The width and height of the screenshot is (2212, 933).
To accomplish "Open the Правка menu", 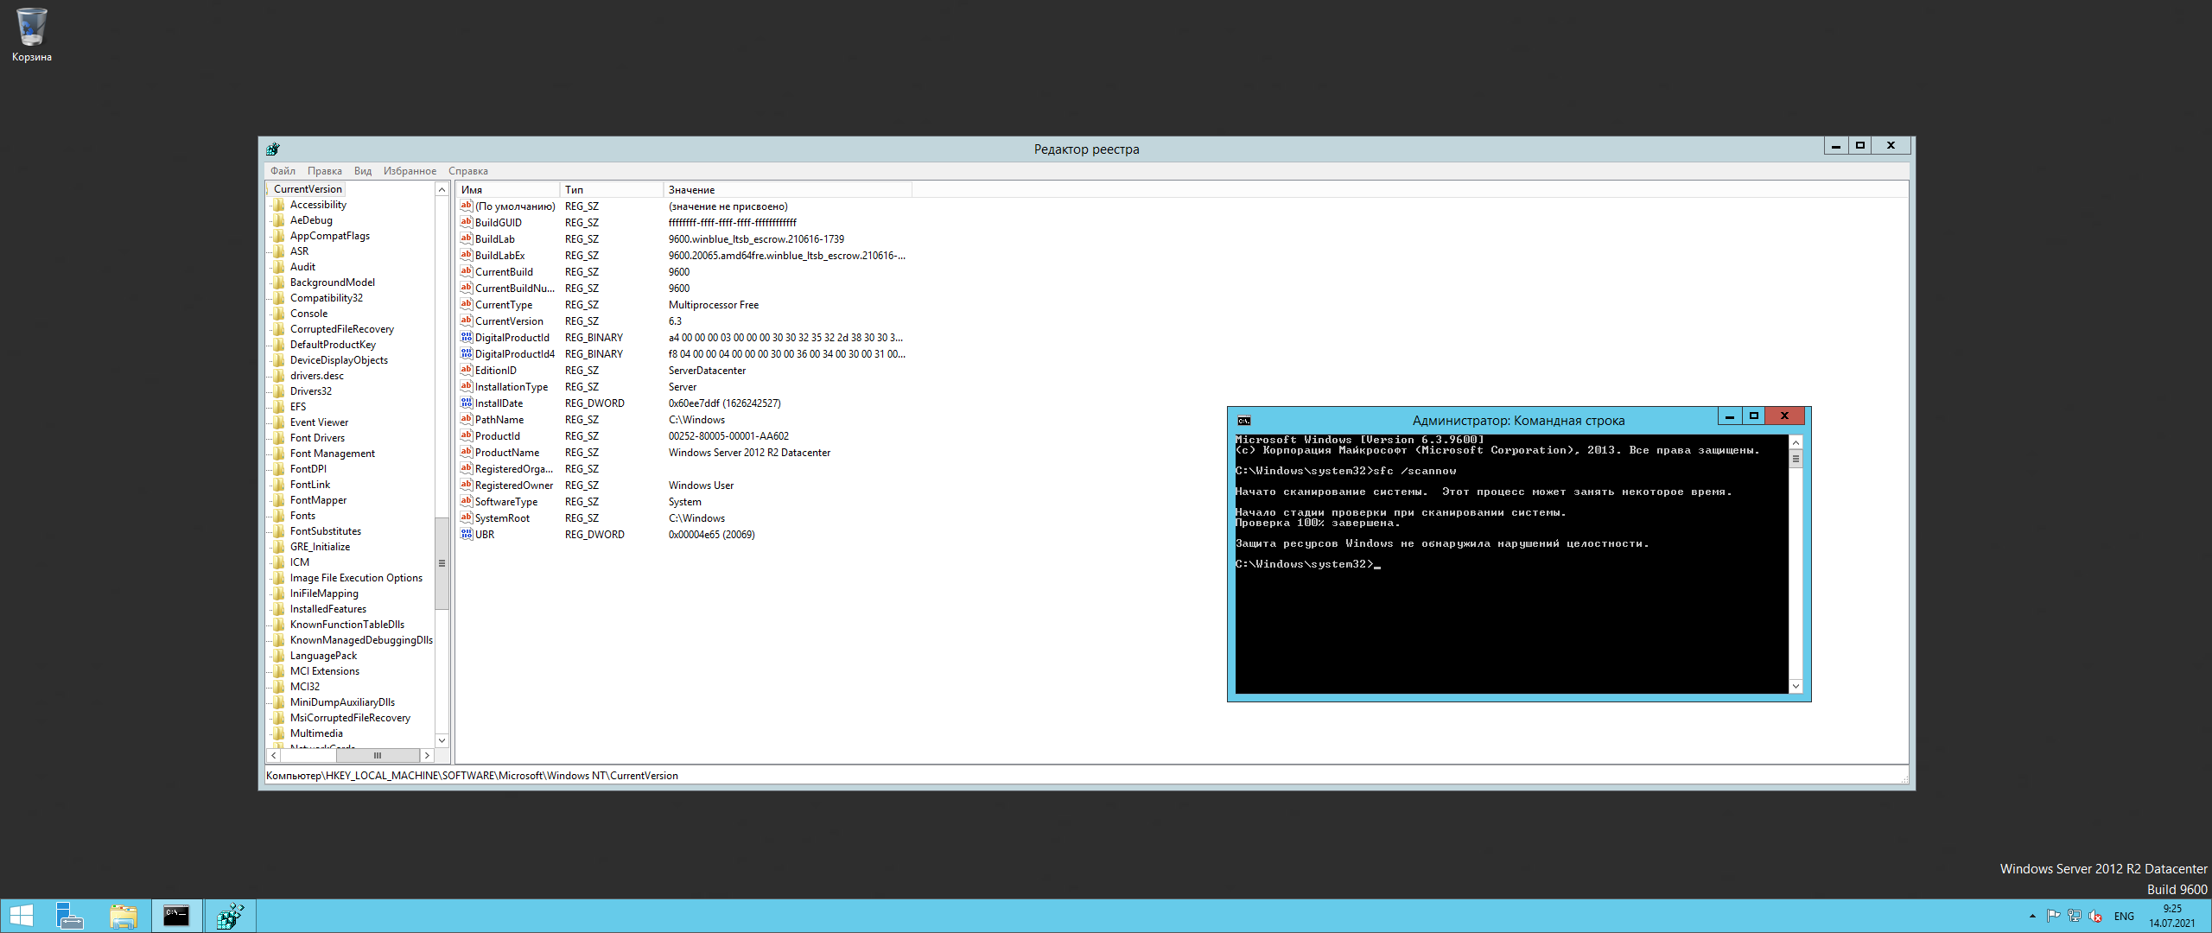I will pyautogui.click(x=325, y=171).
